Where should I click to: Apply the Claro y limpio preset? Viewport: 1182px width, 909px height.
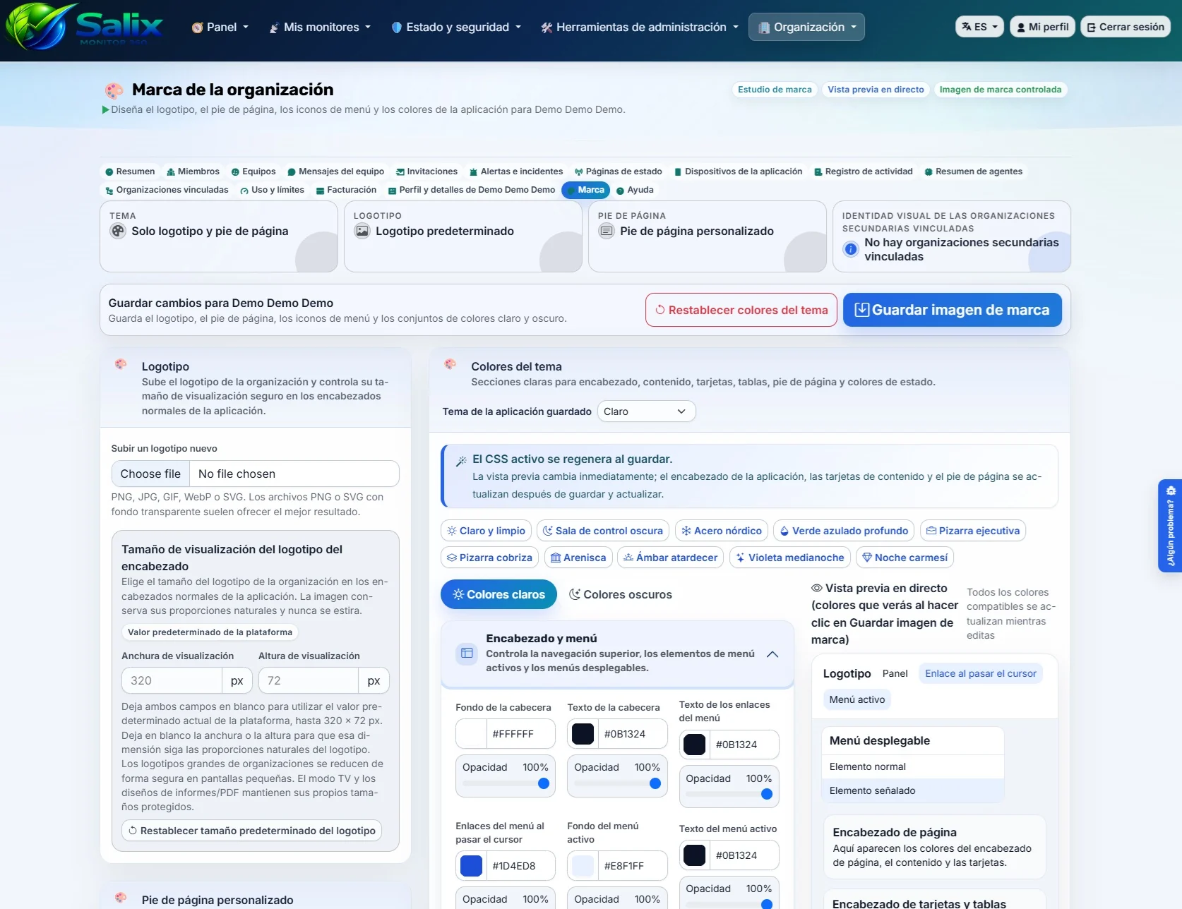[486, 531]
